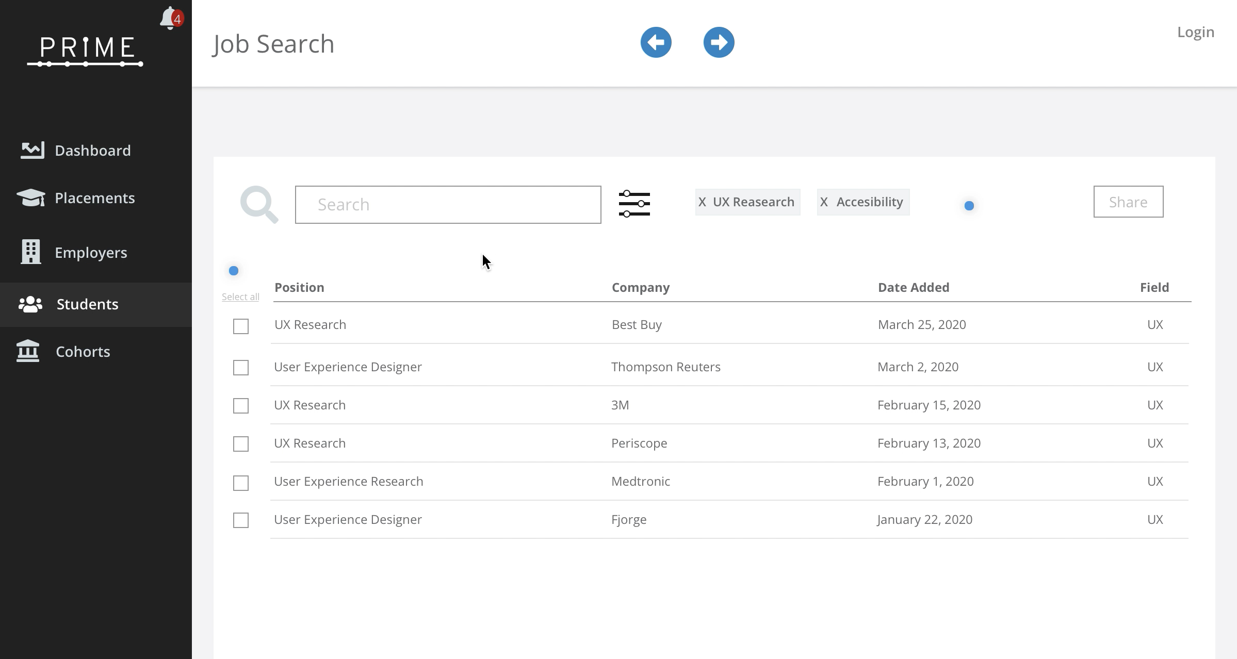Click the blue forward arrow button

(x=719, y=42)
